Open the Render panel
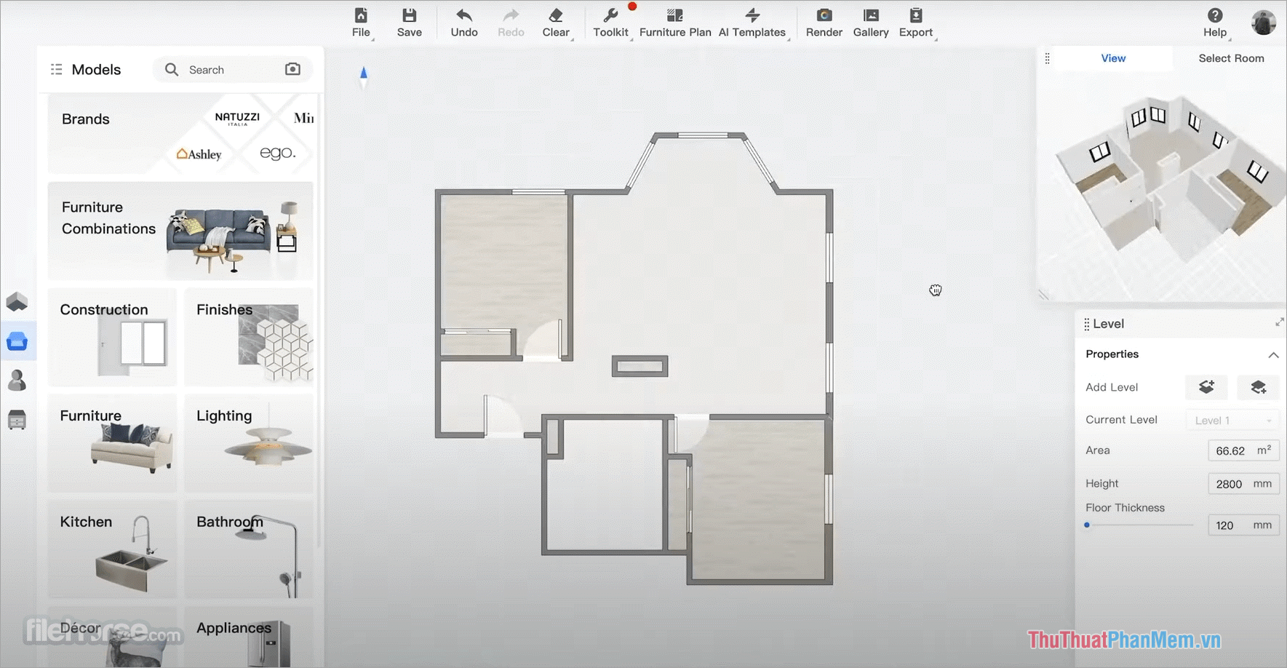 pos(823,22)
